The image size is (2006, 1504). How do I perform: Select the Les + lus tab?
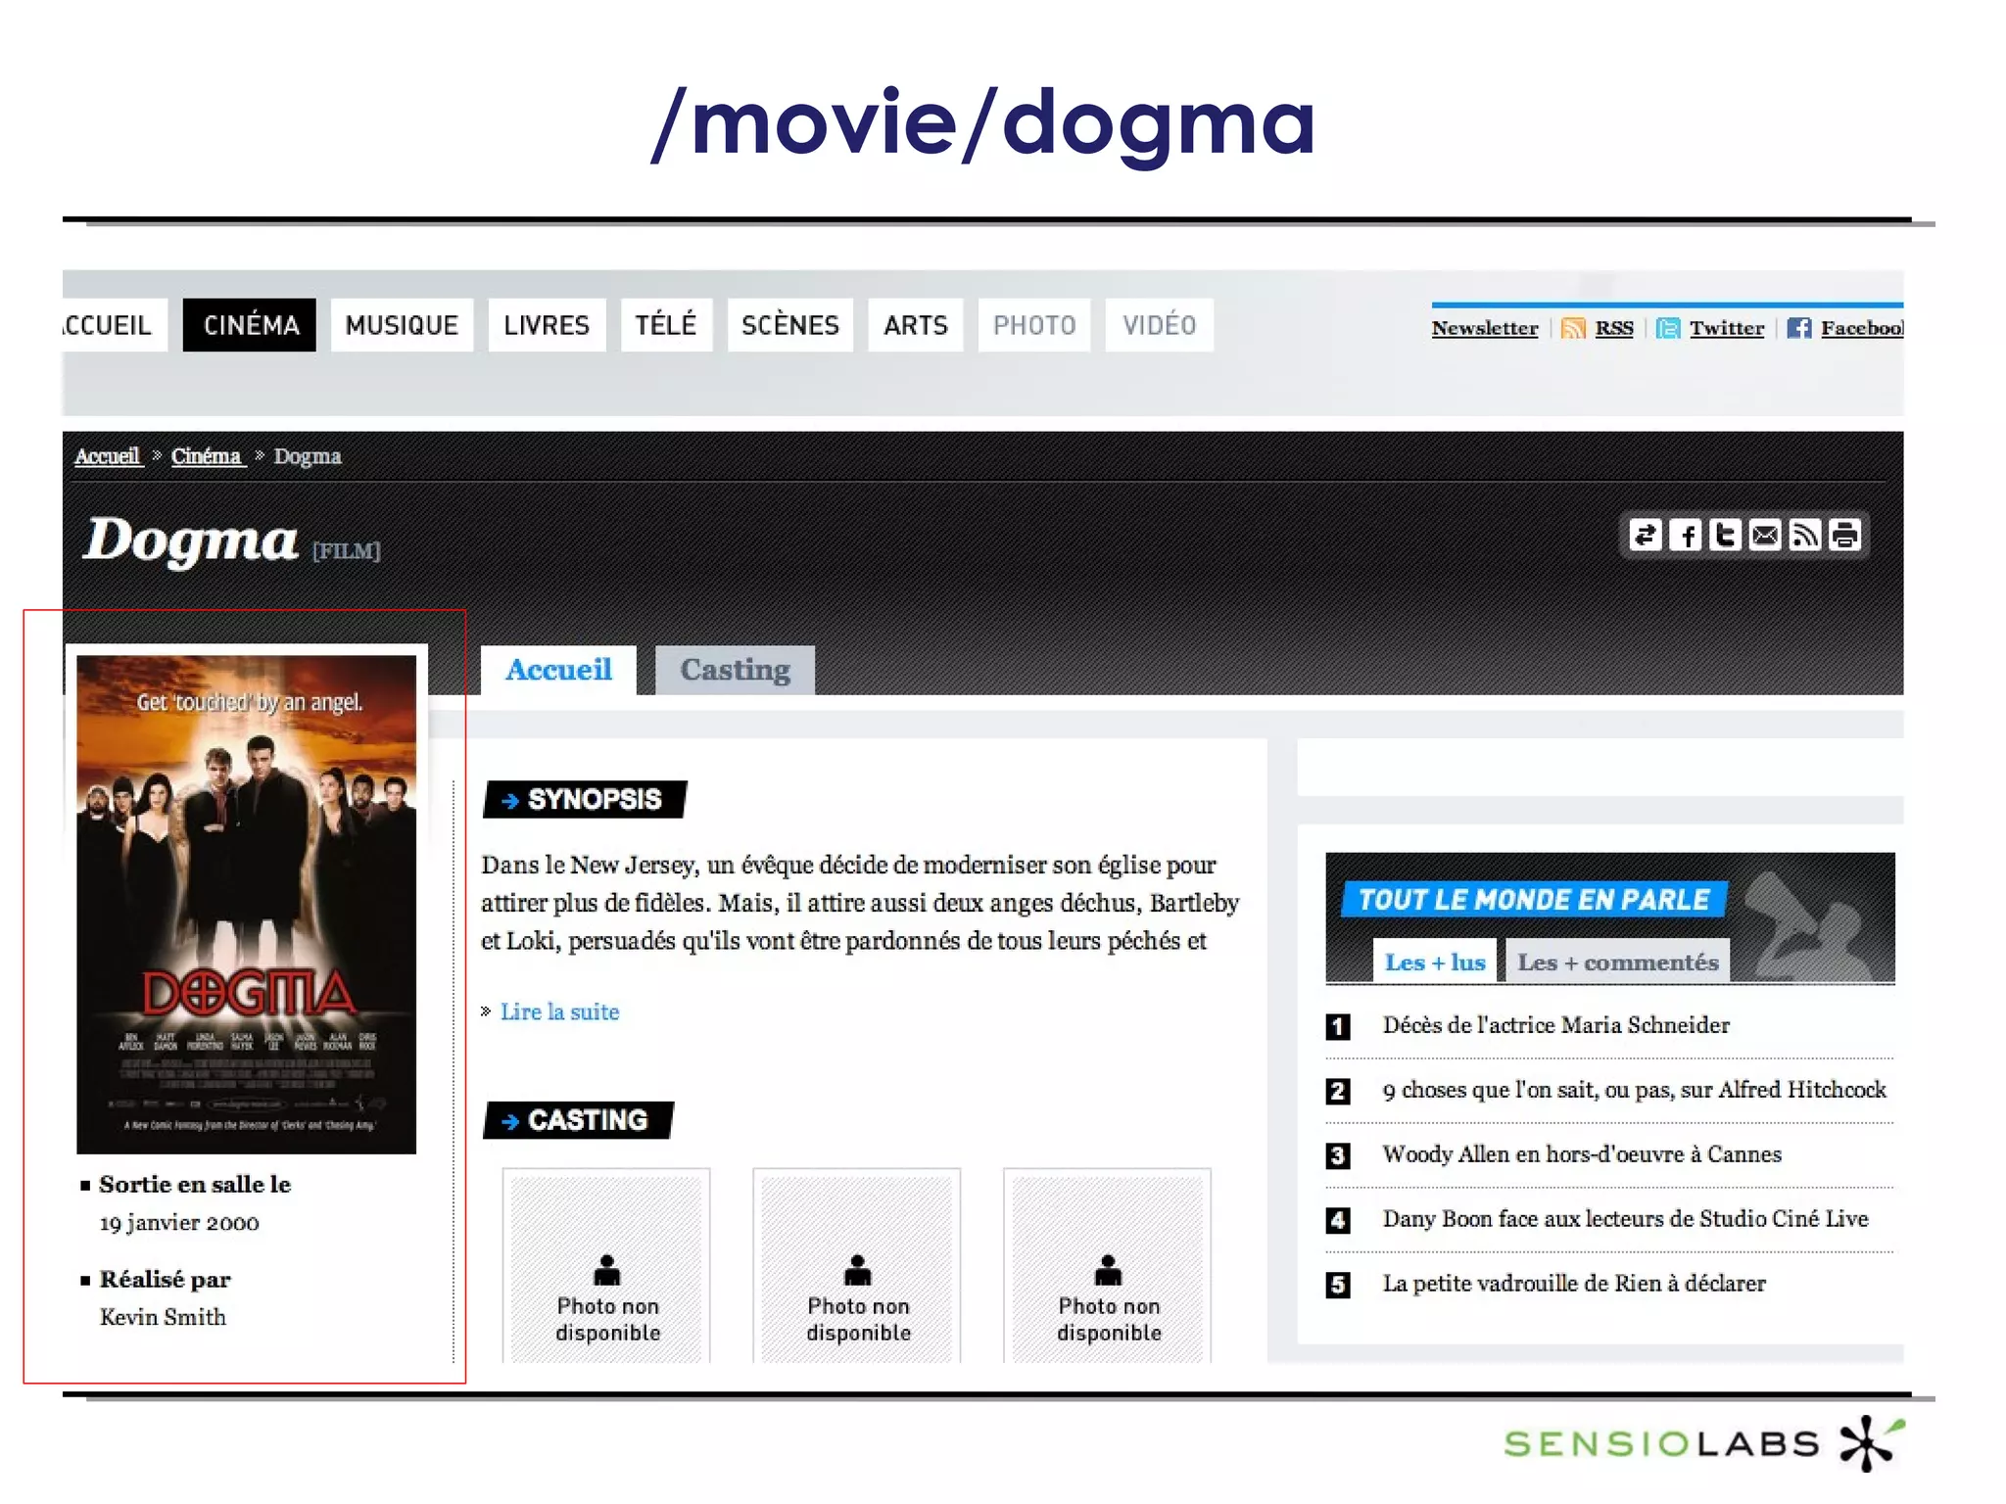tap(1435, 962)
